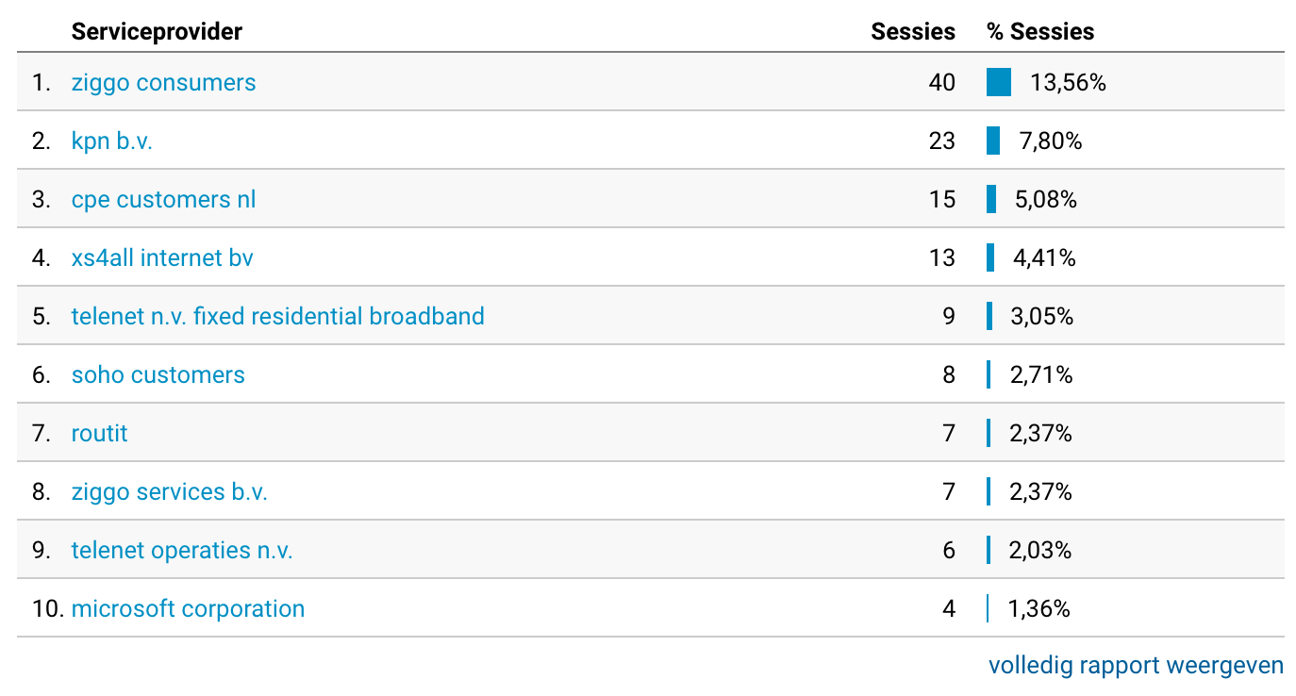Viewport: 1296px width, 696px height.
Task: Click volledig rapport weergeven link
Action: [x=1136, y=666]
